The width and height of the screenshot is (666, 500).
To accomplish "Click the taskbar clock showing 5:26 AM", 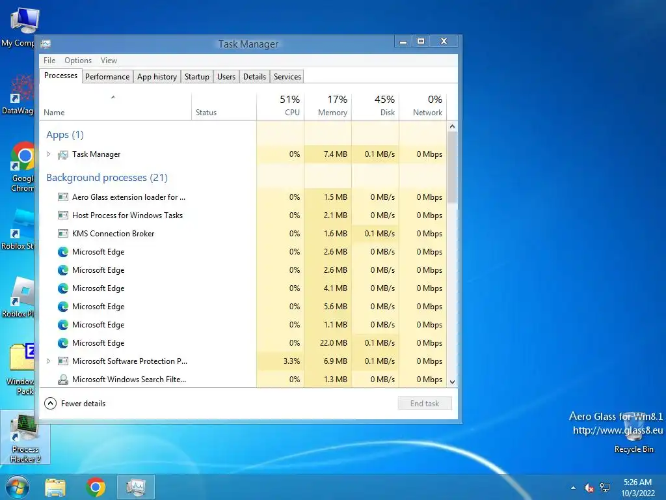I will pyautogui.click(x=637, y=487).
